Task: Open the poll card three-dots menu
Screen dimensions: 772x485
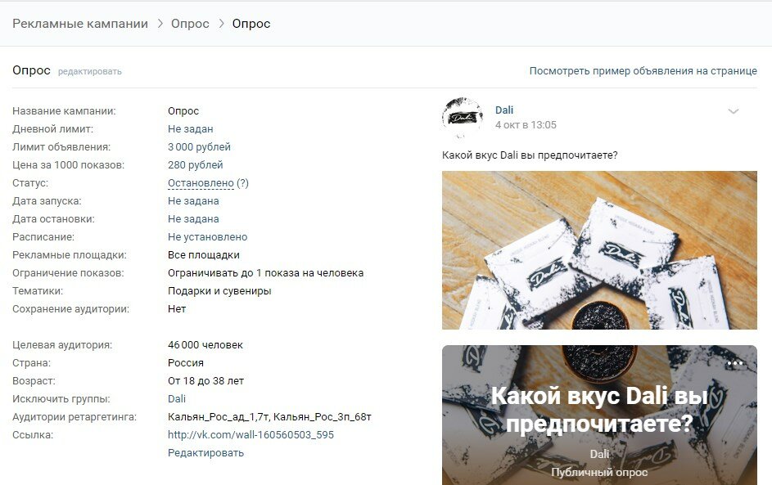Action: tap(734, 363)
